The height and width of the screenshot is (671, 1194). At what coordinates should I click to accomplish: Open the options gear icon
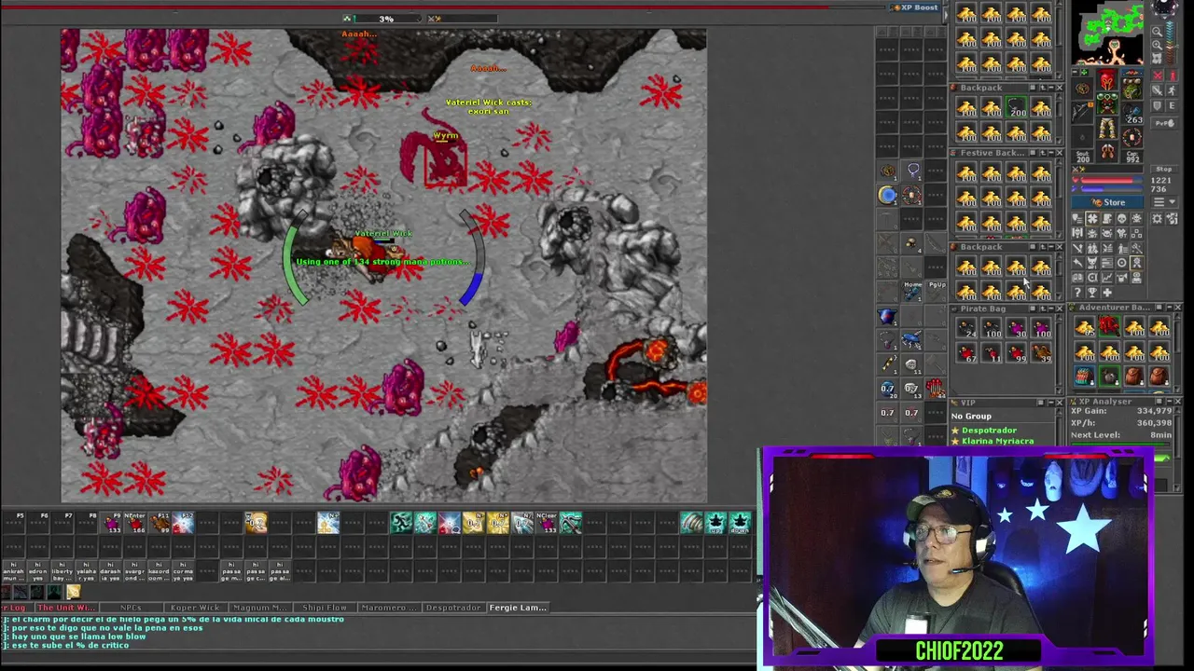click(x=1157, y=219)
